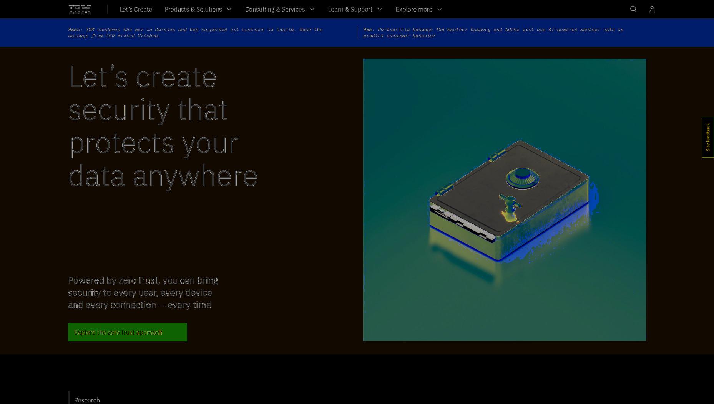Click Explore the zero trust approach button

(x=128, y=332)
